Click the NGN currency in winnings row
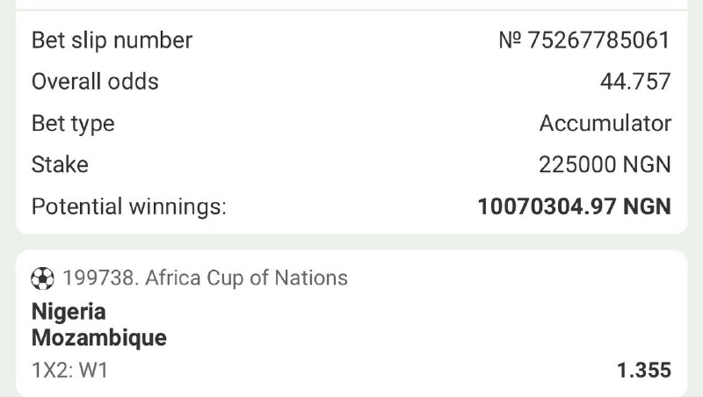This screenshot has width=703, height=397. pos(647,206)
